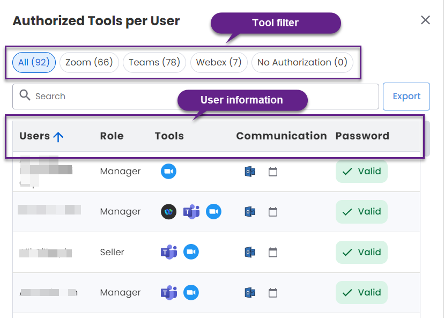444x318 pixels.
Task: Click the Seller role text
Action: click(112, 252)
